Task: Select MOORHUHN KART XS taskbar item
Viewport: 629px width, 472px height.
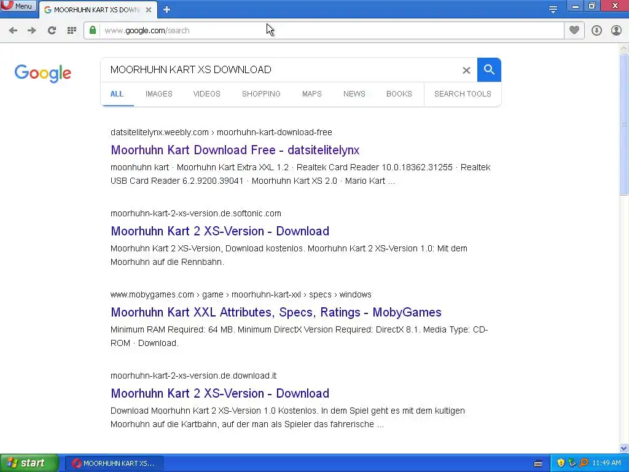Action: pyautogui.click(x=114, y=463)
